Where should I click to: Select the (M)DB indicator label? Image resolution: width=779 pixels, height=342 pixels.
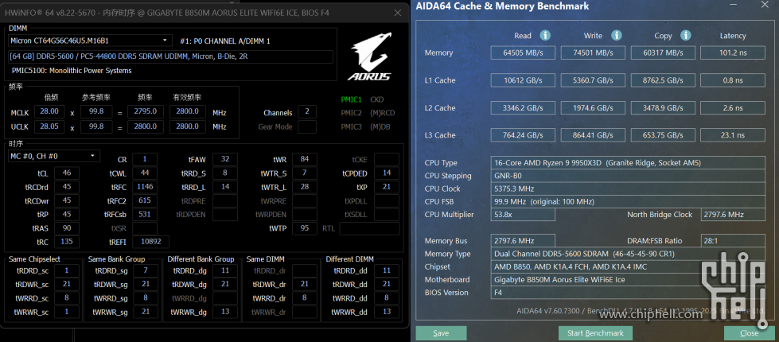click(x=380, y=126)
